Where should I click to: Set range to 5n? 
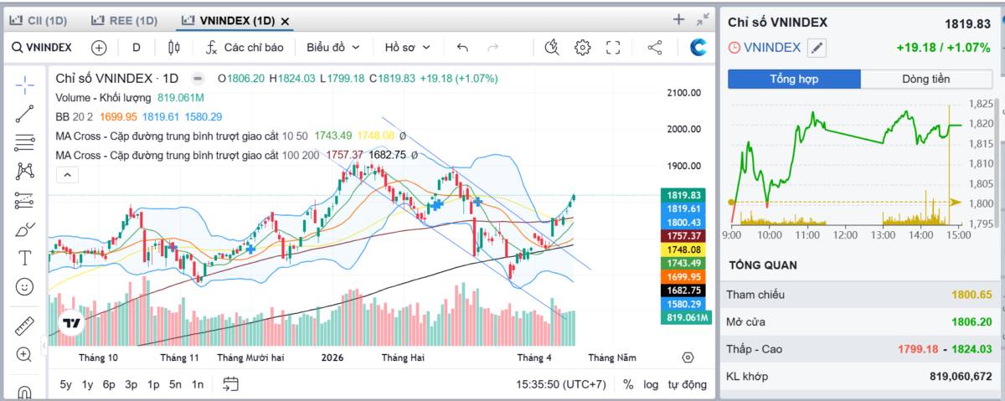175,384
